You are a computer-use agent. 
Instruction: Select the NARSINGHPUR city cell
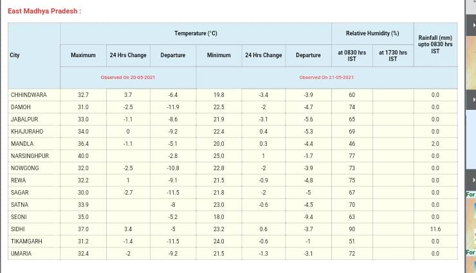pyautogui.click(x=30, y=156)
